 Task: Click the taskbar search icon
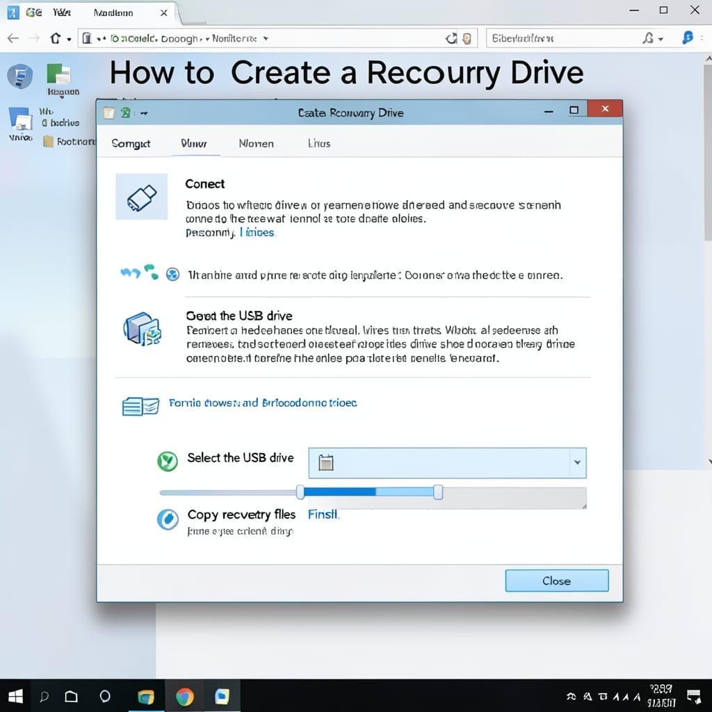[44, 696]
